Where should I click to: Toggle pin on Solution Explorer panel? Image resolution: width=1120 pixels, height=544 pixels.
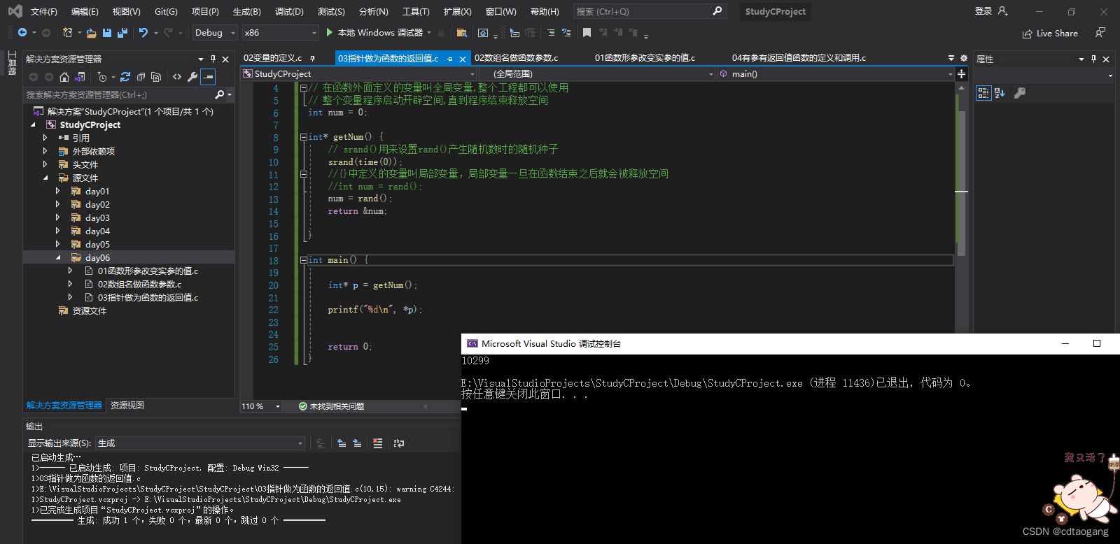pos(213,59)
